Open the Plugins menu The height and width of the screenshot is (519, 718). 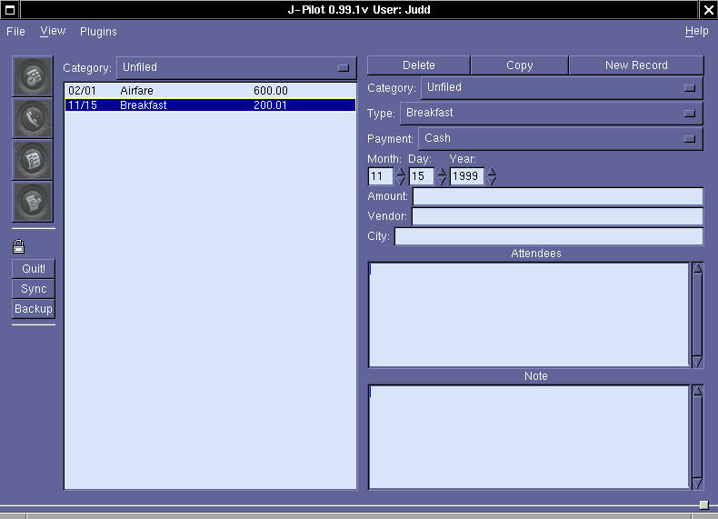tap(98, 32)
